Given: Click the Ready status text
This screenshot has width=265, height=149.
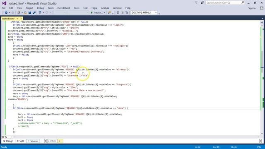Looking at the screenshot, I should [x=4, y=147].
